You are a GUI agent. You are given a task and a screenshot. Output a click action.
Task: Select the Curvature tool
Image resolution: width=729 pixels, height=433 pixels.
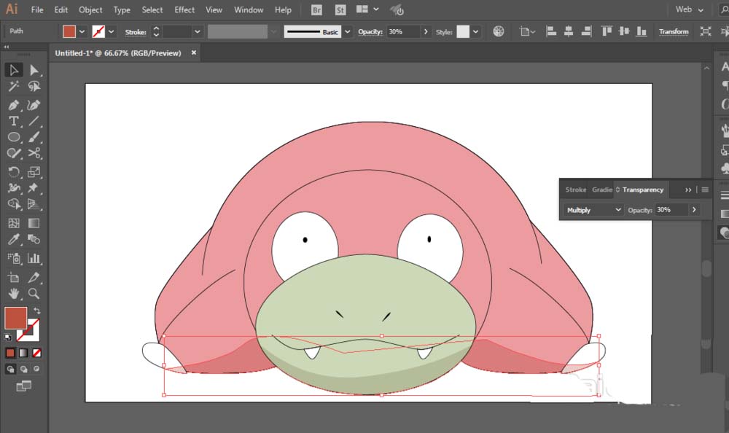click(34, 105)
